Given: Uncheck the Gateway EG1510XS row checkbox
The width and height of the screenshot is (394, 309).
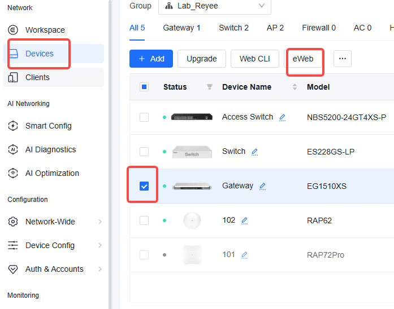Looking at the screenshot, I should click(x=144, y=186).
